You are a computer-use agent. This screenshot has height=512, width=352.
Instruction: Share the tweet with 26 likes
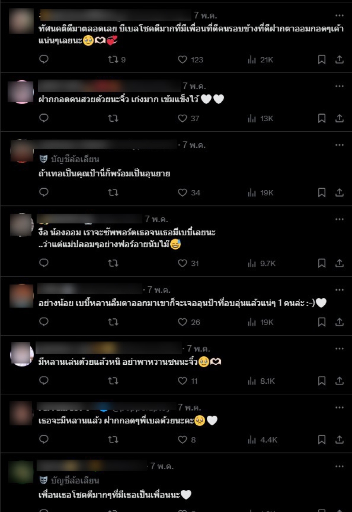(x=340, y=322)
